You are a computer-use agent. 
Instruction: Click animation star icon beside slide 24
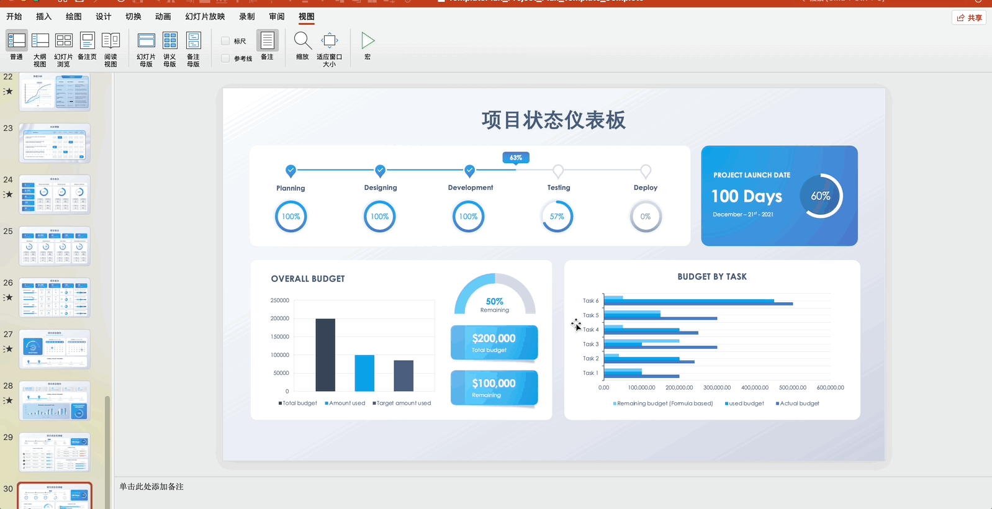(8, 194)
